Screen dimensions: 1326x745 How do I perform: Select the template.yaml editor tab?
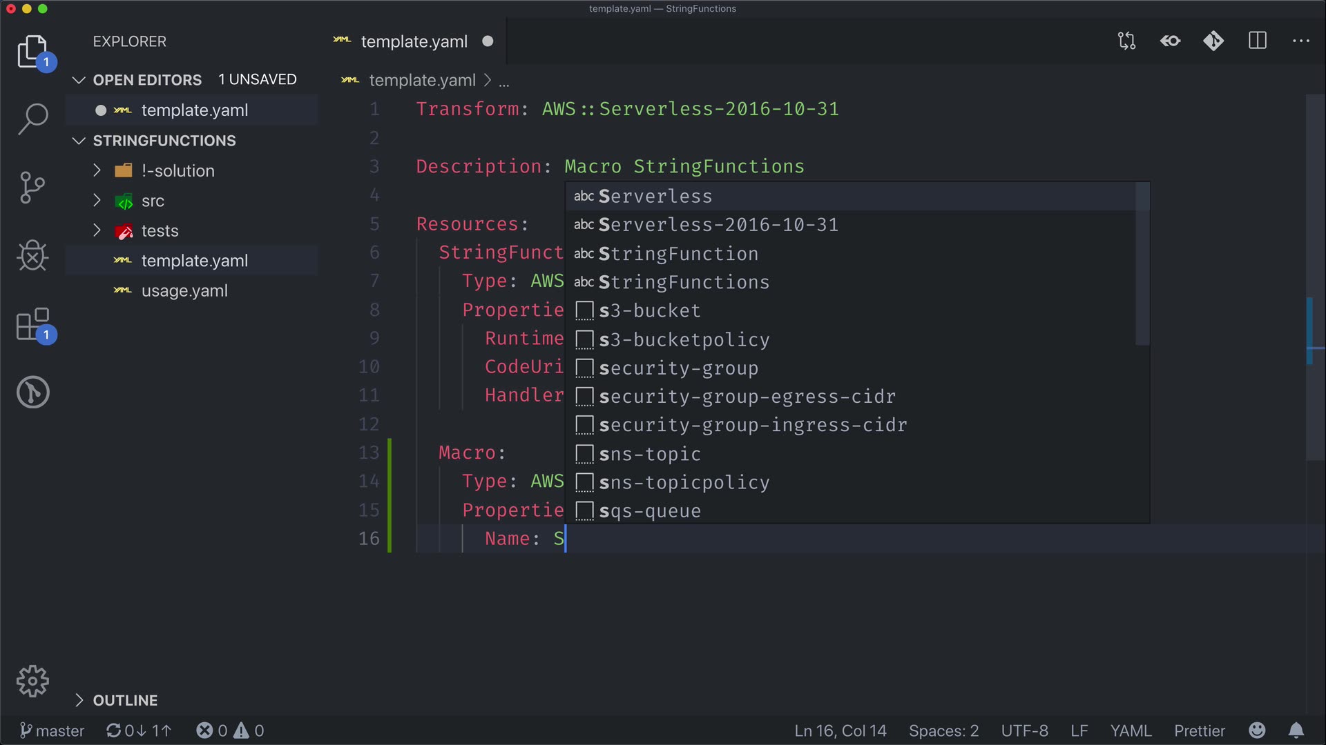point(414,41)
